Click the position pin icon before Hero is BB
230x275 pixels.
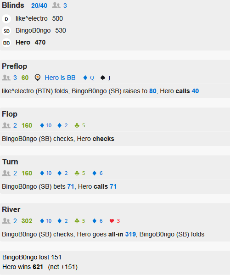(38, 78)
